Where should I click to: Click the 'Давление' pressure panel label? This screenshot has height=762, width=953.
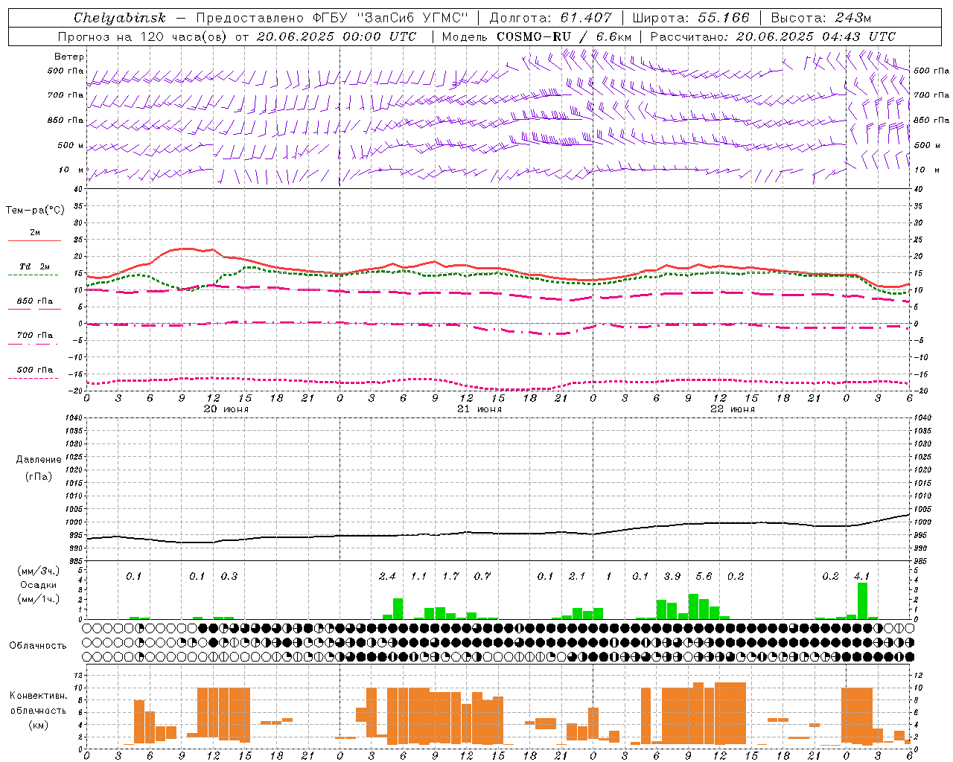(x=39, y=460)
